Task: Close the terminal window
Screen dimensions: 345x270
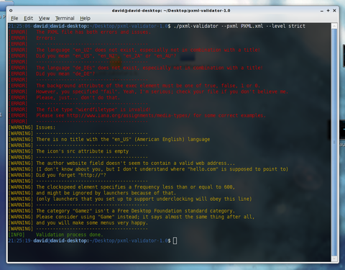Action: (334, 11)
